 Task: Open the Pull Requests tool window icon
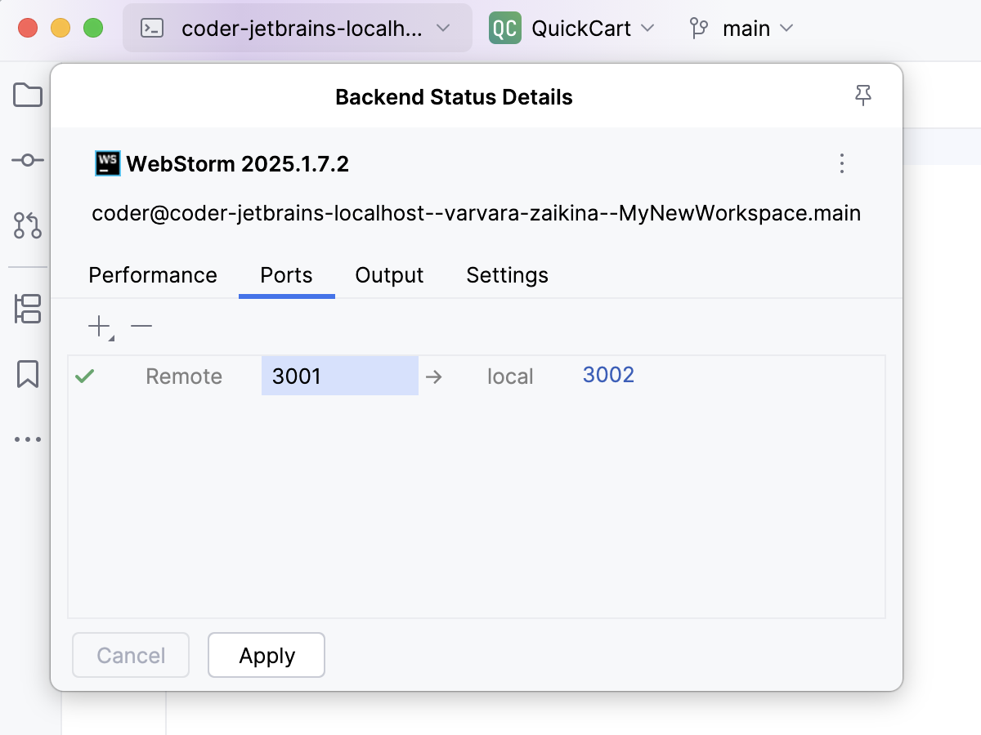click(x=28, y=225)
